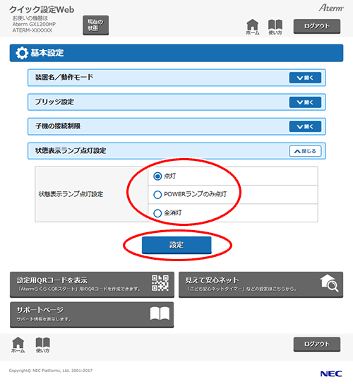Viewport: 353px width, 384px height.
Task: Click the サポートページ book icon
Action: [160, 313]
